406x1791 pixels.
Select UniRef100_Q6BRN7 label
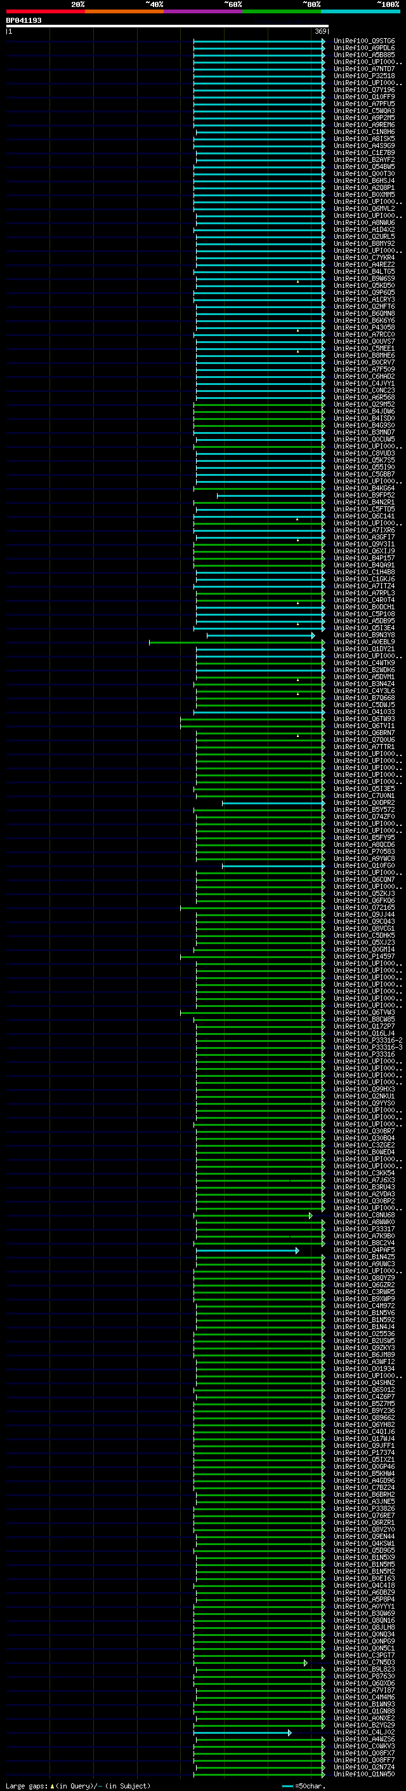point(363,733)
